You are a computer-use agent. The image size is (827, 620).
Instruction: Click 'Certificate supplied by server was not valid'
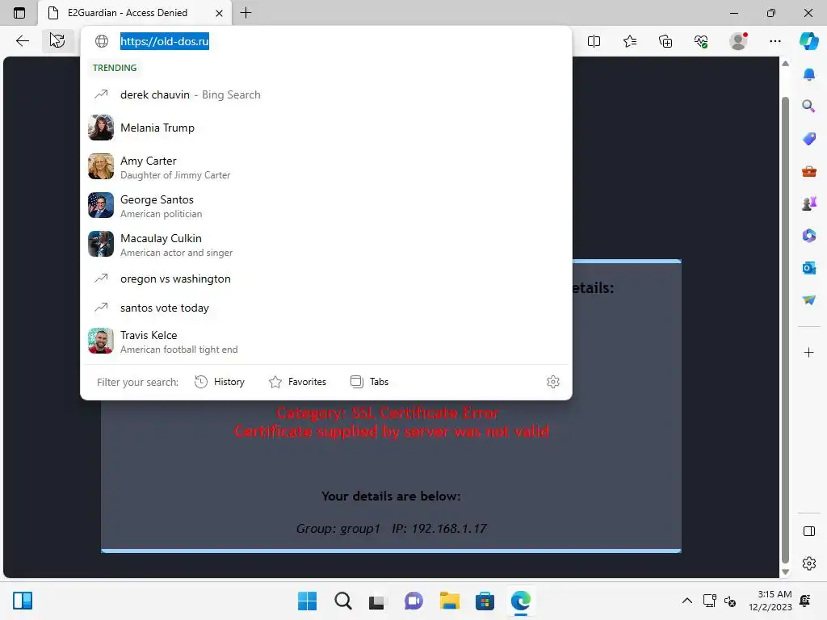(392, 431)
